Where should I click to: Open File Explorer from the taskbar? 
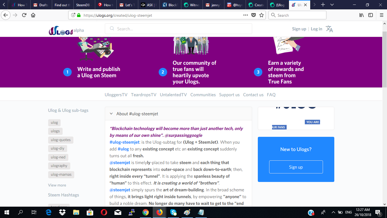point(76,212)
